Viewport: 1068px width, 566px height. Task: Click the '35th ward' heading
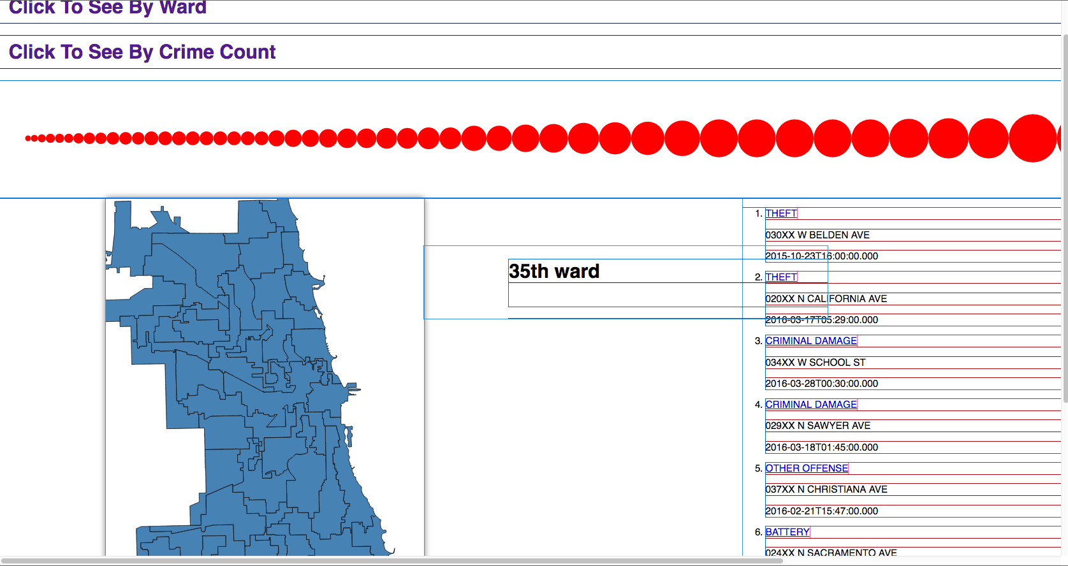point(553,272)
